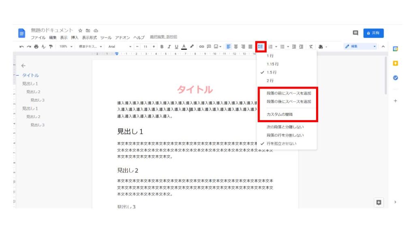Screen dimensions: 415x233
Task: Align text right
Action: pyautogui.click(x=243, y=47)
